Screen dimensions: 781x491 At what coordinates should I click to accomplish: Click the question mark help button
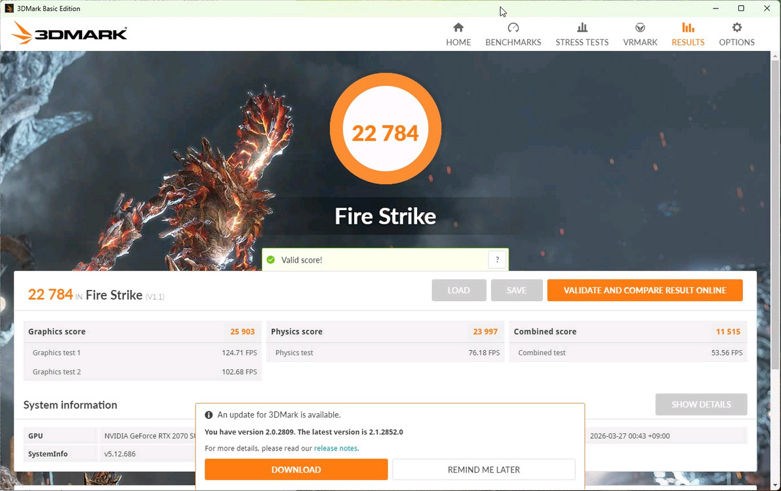497,260
